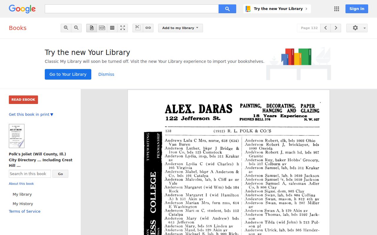The width and height of the screenshot is (377, 235).
Task: Switch to single page view
Action: coord(92,28)
